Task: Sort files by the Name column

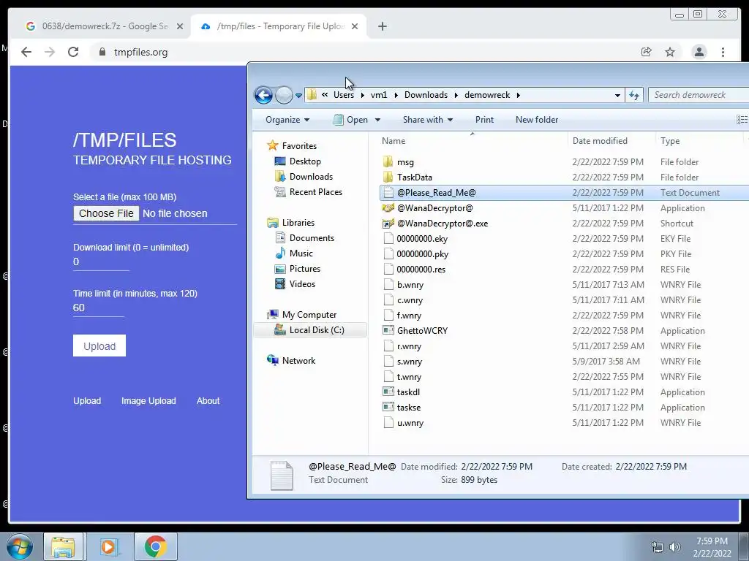Action: 394,141
